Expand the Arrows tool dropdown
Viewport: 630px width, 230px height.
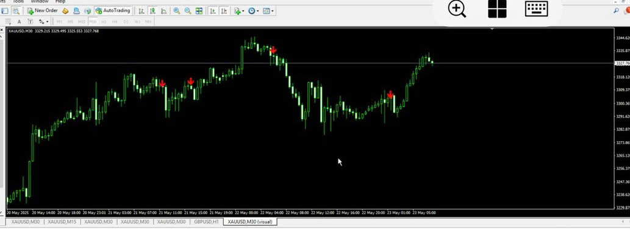[48, 21]
